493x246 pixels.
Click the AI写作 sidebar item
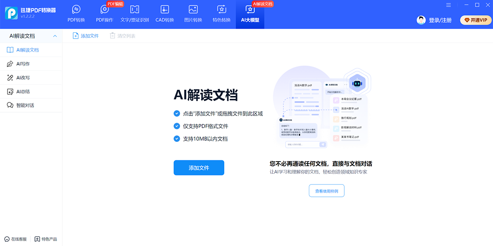tap(23, 64)
